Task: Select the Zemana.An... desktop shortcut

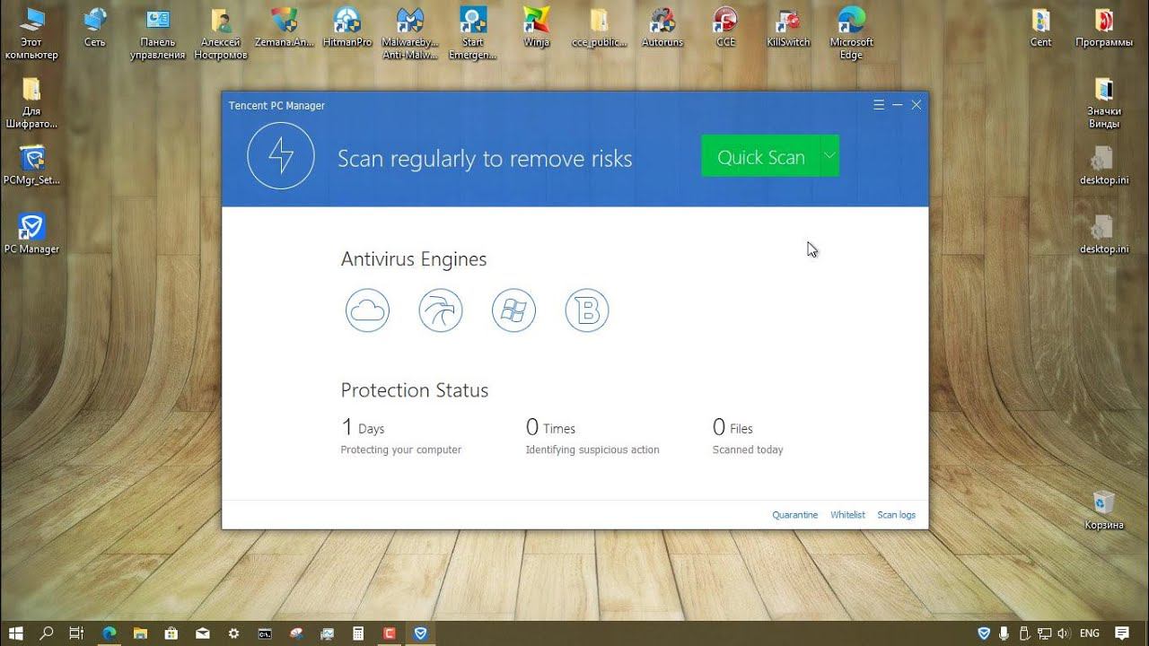Action: (x=284, y=27)
